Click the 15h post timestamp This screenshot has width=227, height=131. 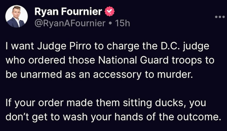click(123, 23)
